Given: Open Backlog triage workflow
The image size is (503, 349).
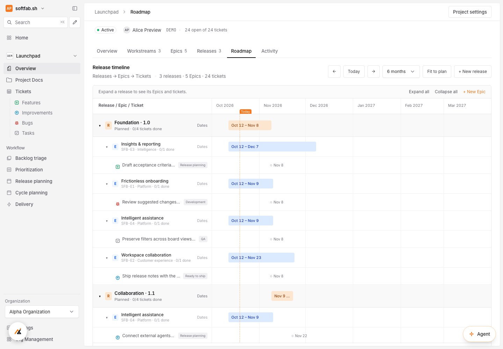Looking at the screenshot, I should pyautogui.click(x=42, y=158).
